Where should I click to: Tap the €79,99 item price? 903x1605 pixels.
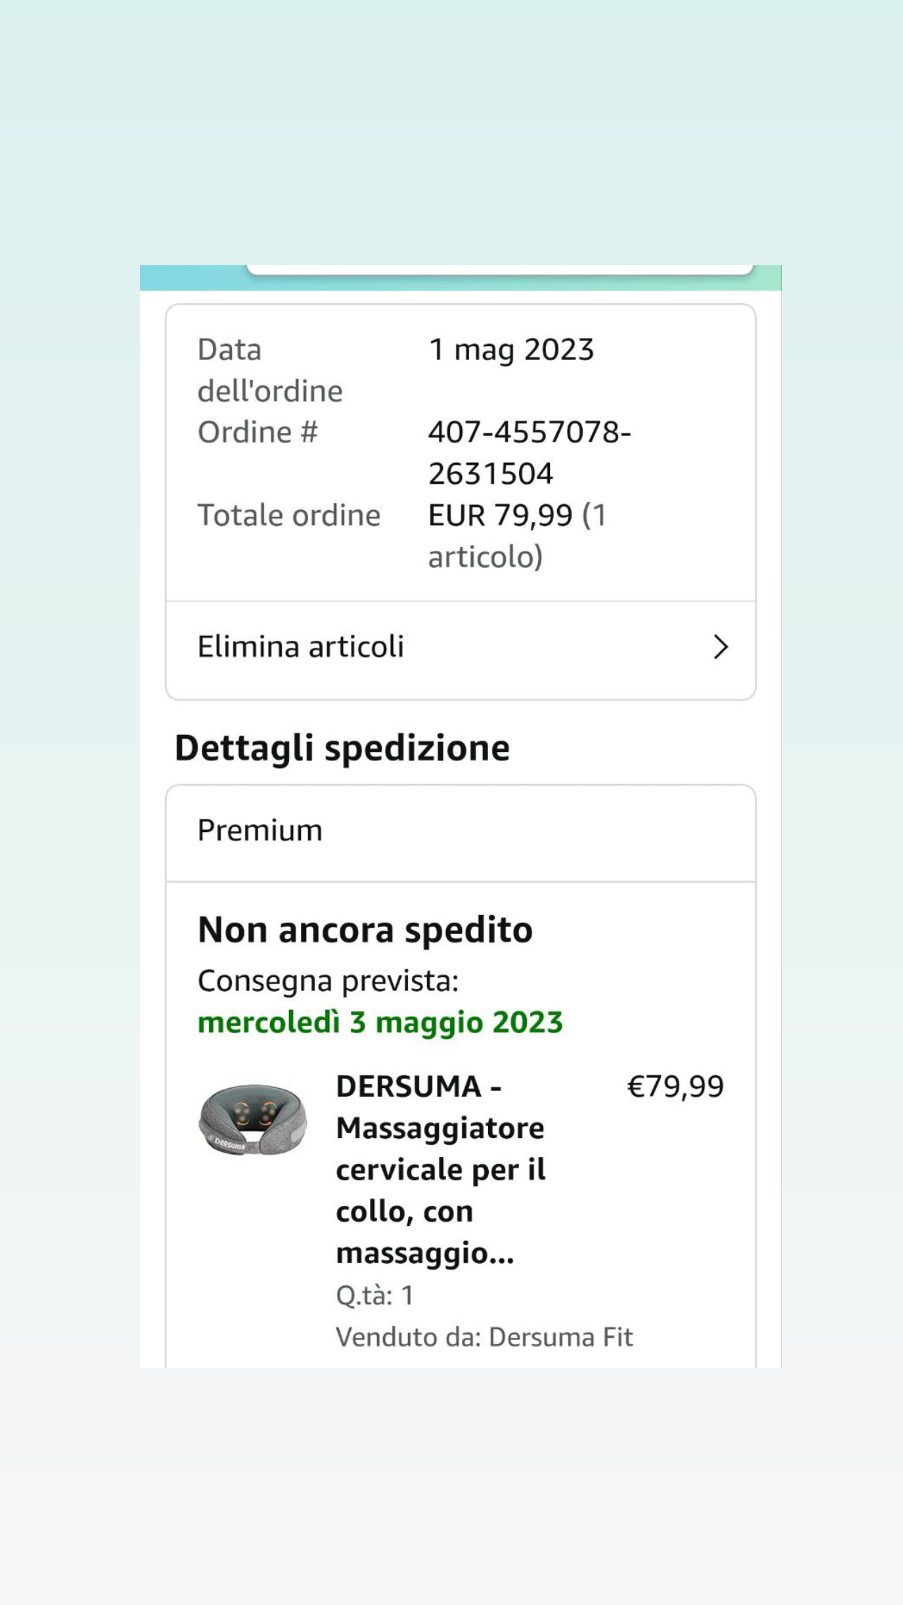(675, 1087)
